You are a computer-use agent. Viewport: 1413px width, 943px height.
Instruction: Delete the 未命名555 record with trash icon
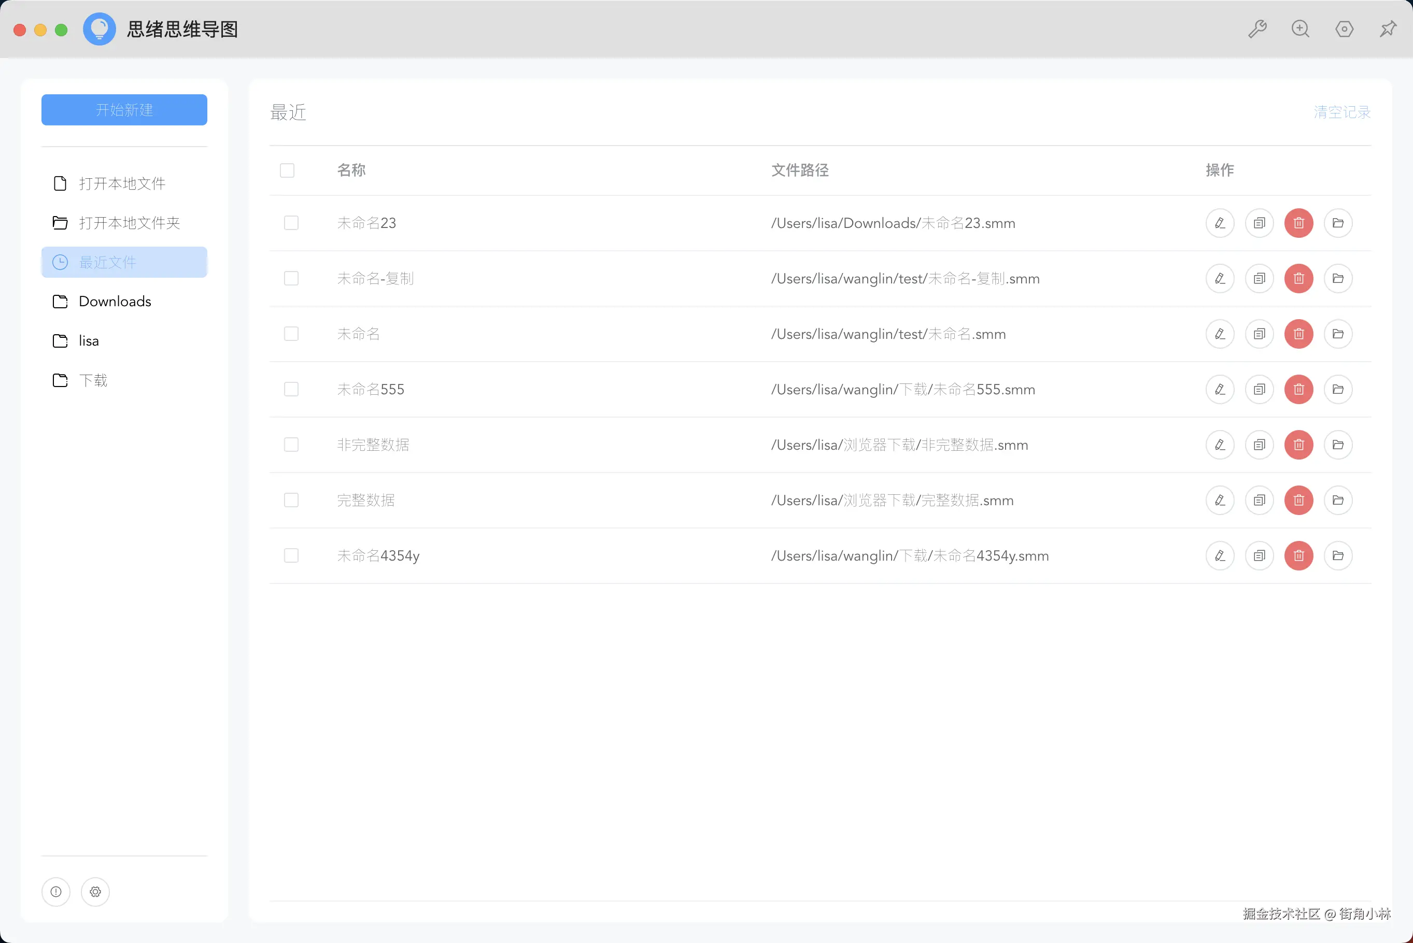coord(1299,390)
